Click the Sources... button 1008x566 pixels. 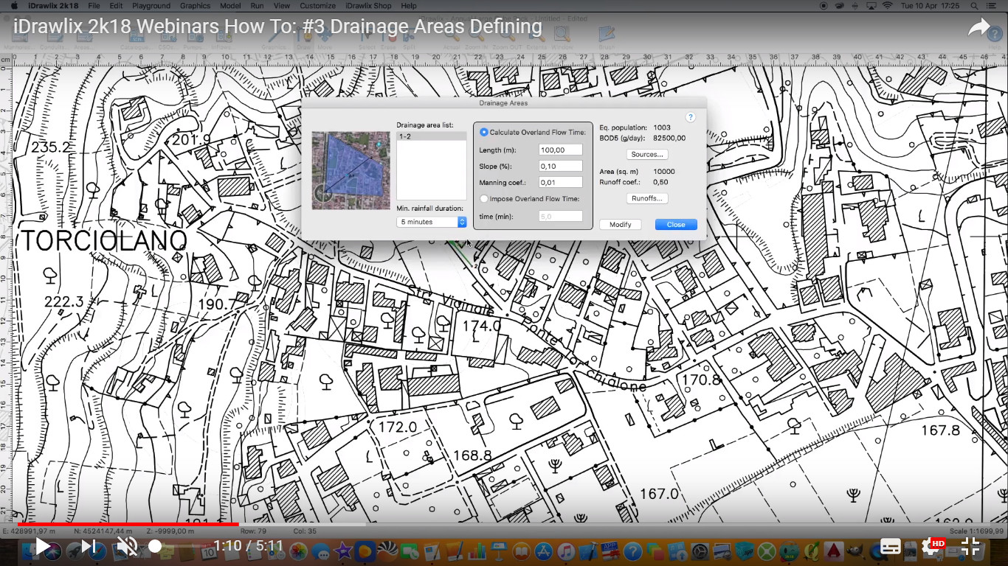pyautogui.click(x=647, y=154)
